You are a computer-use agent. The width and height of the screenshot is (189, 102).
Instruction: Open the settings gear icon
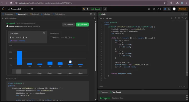pyautogui.click(x=154, y=9)
